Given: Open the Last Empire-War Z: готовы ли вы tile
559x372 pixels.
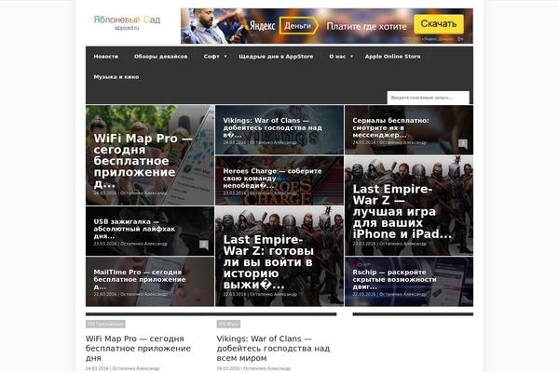Looking at the screenshot, I should coord(279,257).
